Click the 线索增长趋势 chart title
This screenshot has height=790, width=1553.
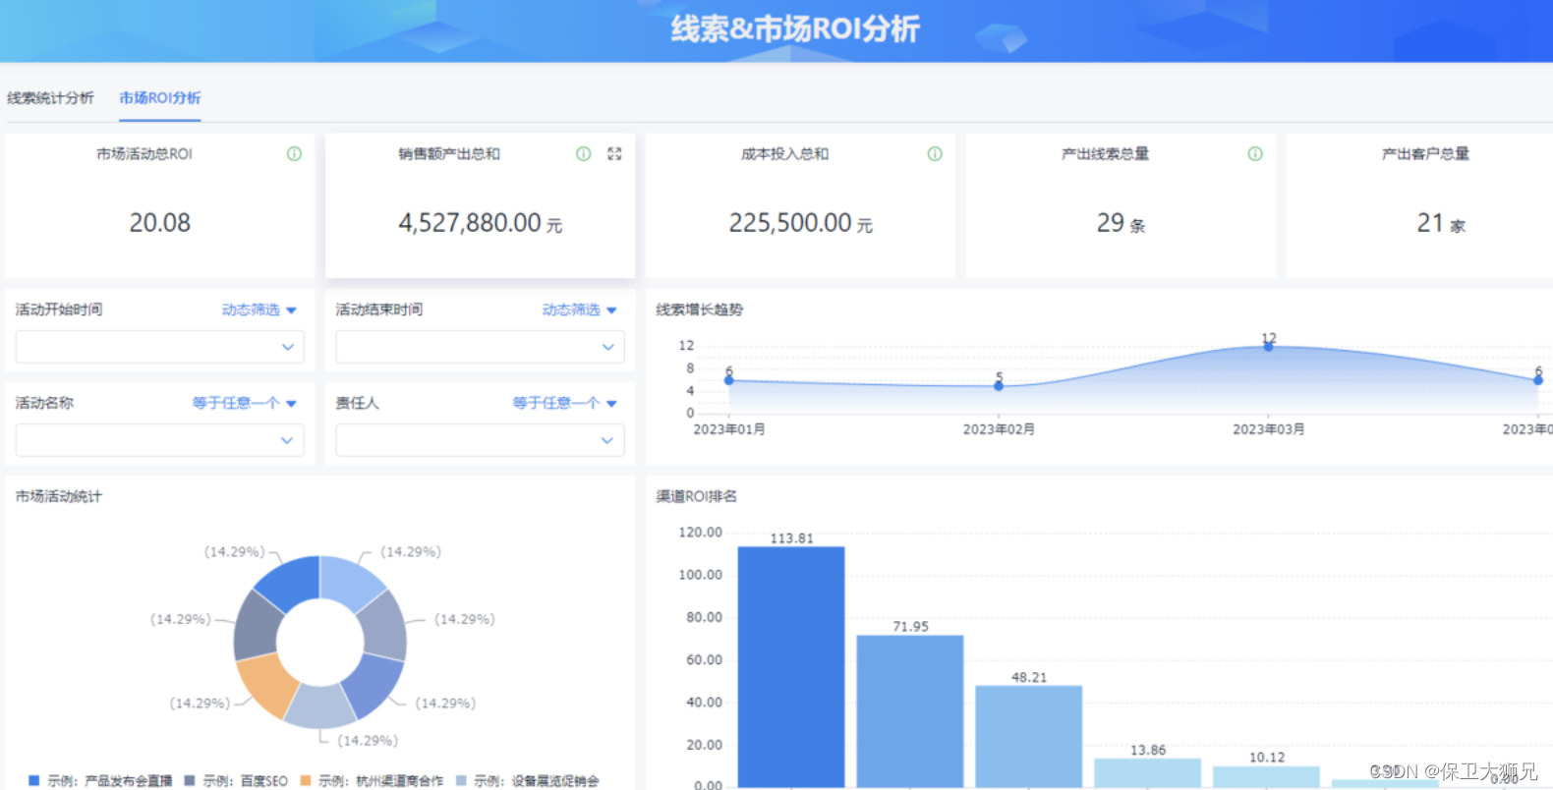click(x=700, y=310)
